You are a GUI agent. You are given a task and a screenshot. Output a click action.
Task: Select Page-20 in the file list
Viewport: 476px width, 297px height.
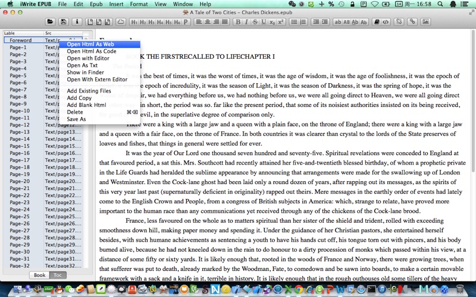tap(43, 181)
